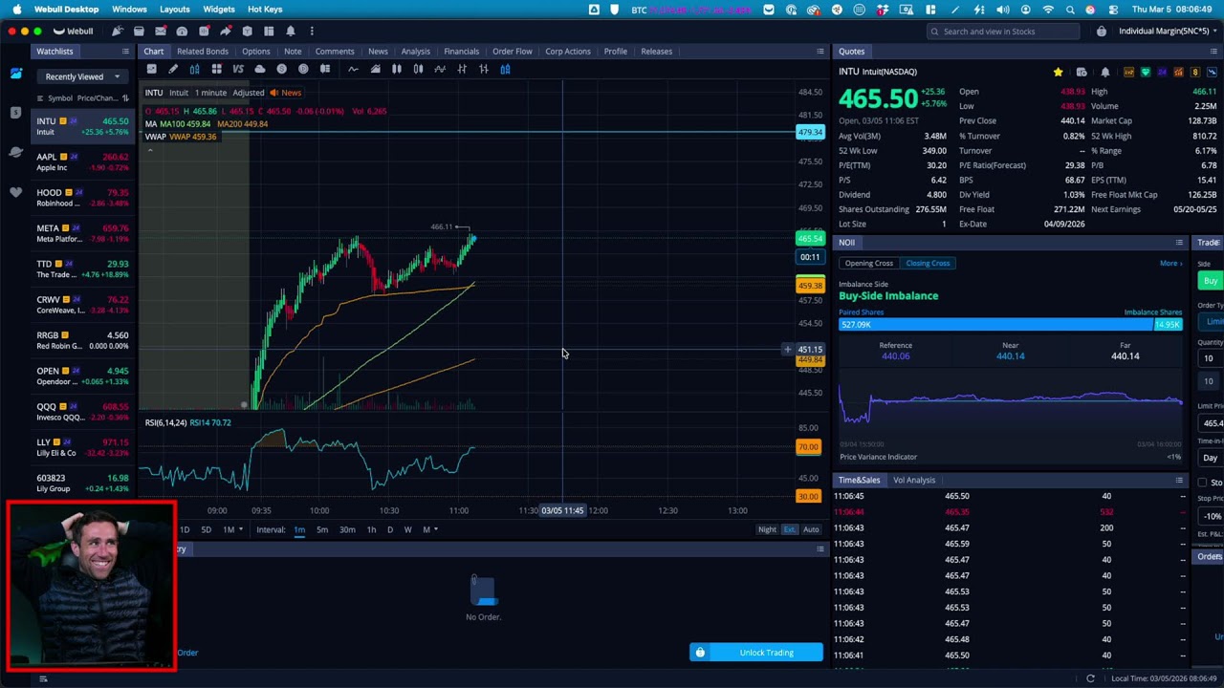
Task: Open the VS compare tool on chart toolbar
Action: (238, 69)
